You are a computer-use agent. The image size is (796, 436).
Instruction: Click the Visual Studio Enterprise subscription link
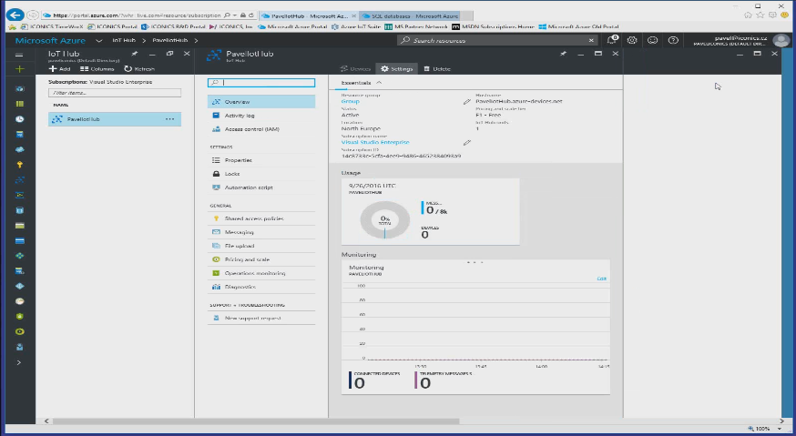click(x=375, y=142)
